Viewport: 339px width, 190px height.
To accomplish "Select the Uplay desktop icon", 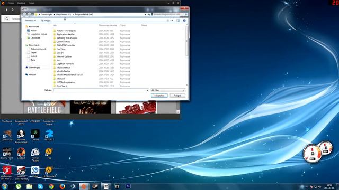I will pyautogui.click(x=35, y=172).
